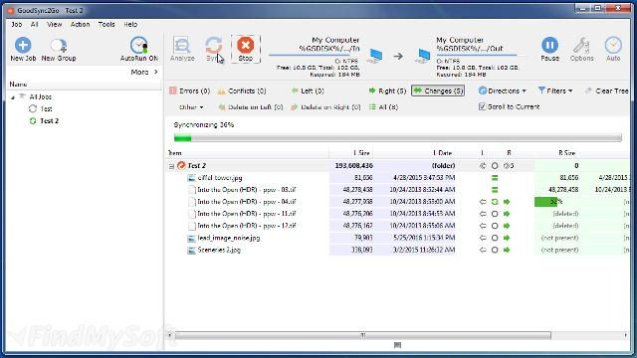Viewport: 637px width, 358px height.
Task: Show Delete on Right (0) items
Action: [x=325, y=107]
